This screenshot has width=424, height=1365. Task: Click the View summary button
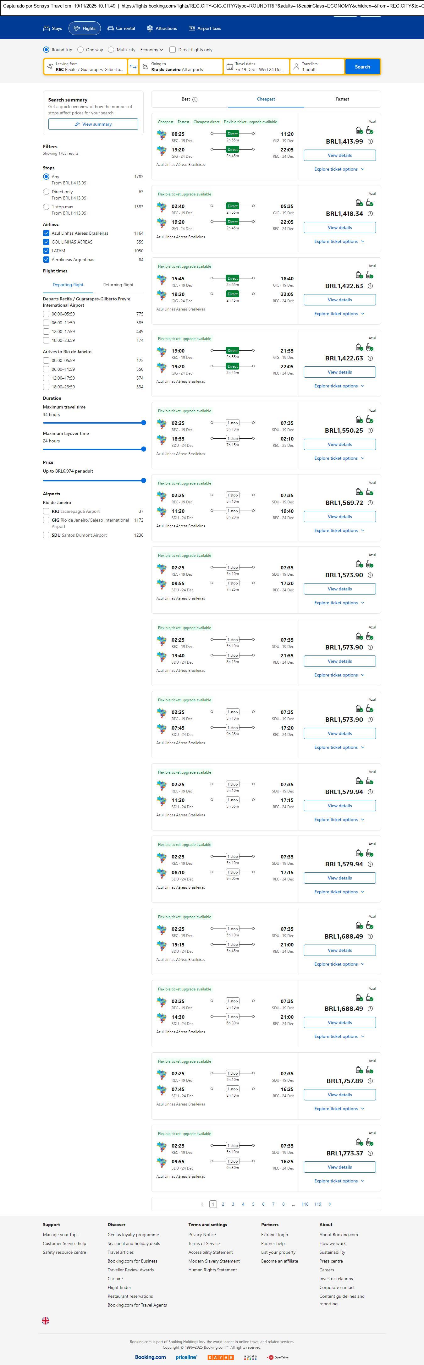point(93,124)
